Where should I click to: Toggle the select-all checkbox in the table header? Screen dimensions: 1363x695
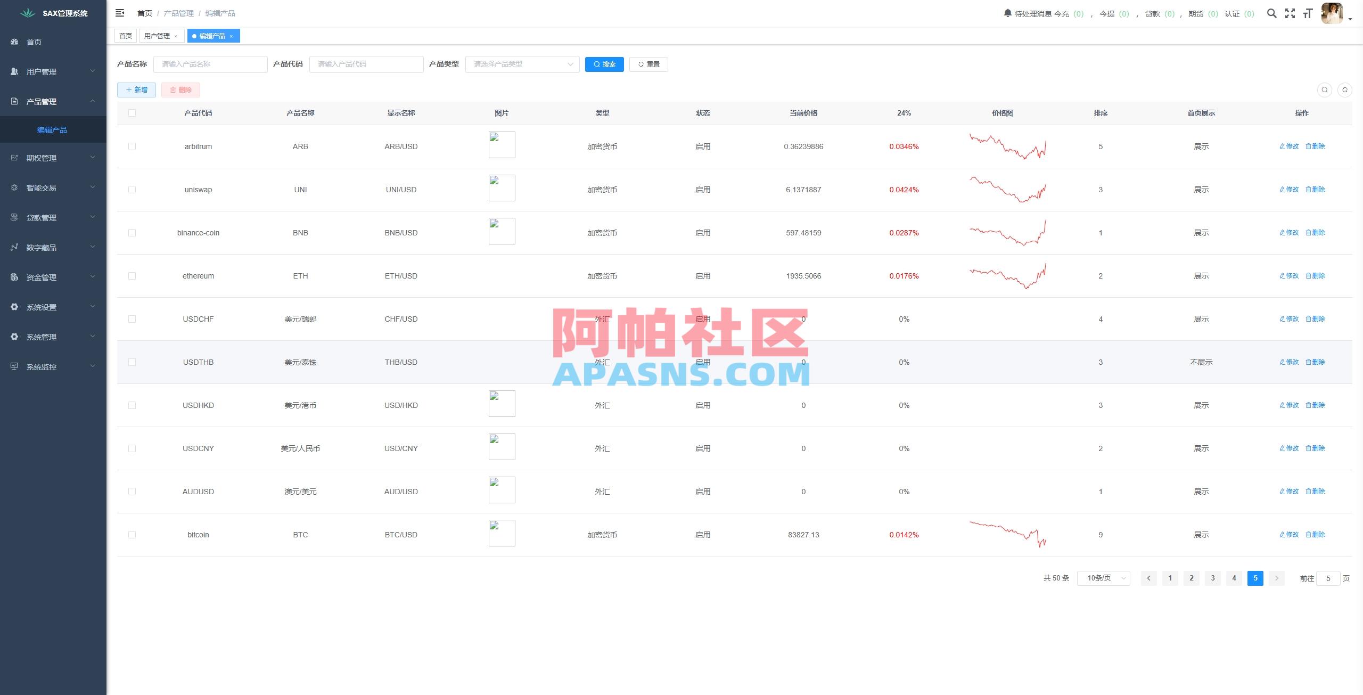pyautogui.click(x=132, y=112)
